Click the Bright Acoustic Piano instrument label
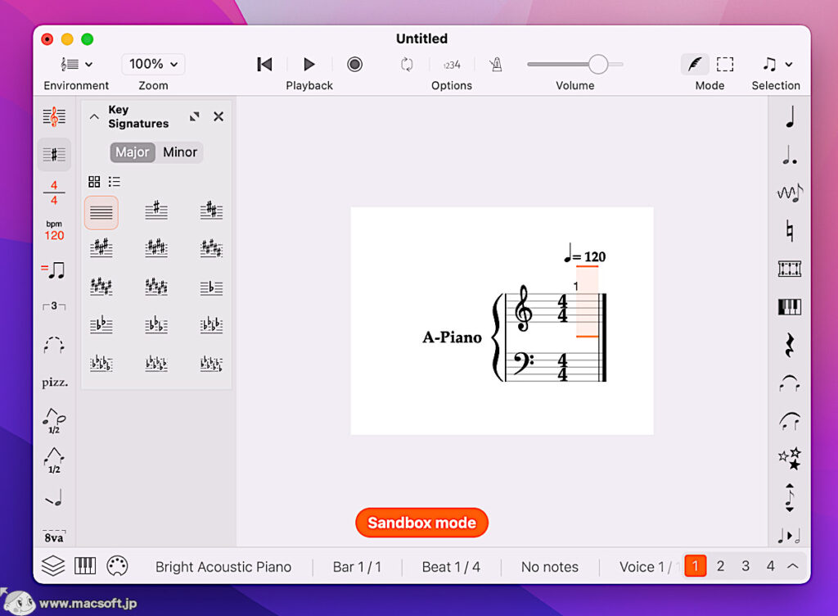Image resolution: width=838 pixels, height=616 pixels. pos(223,567)
